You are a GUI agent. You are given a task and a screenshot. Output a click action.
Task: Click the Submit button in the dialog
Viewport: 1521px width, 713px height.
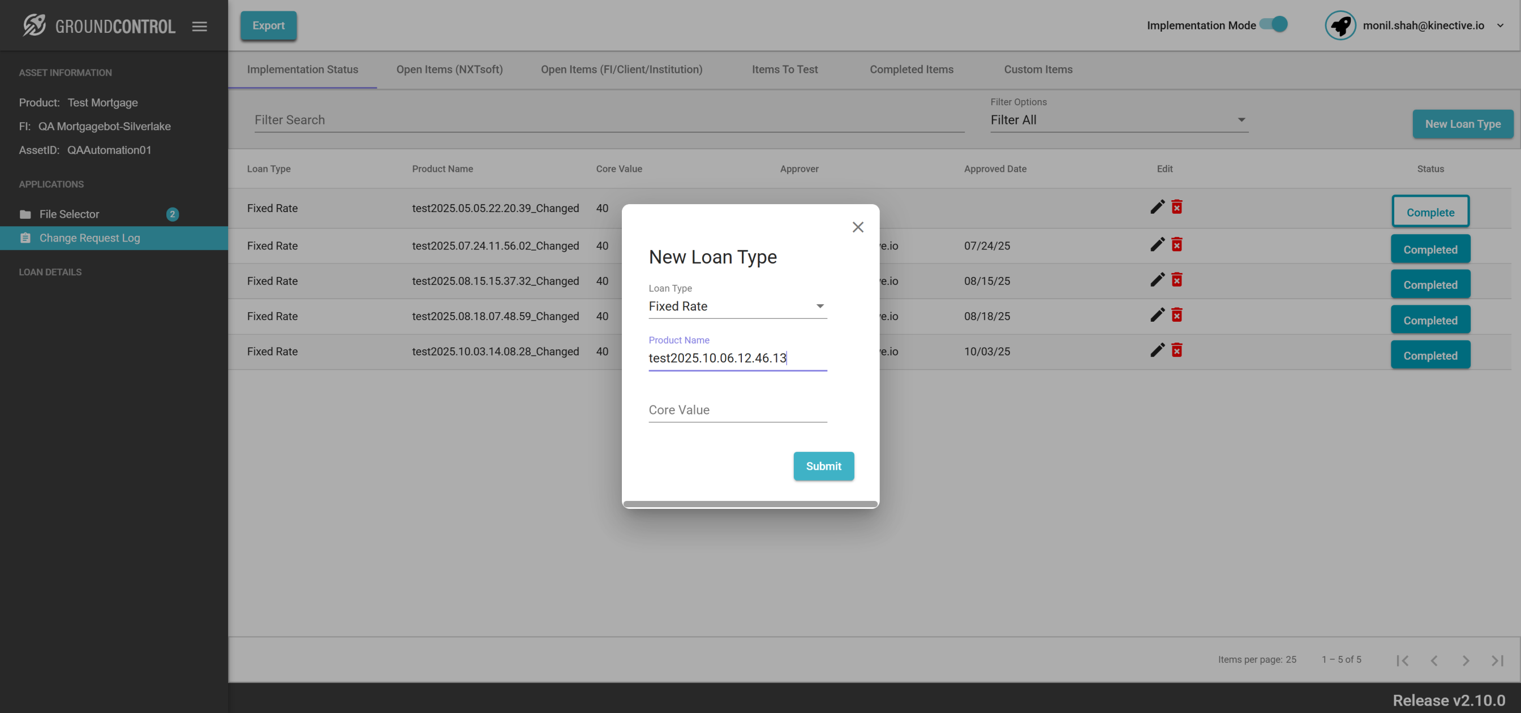823,466
